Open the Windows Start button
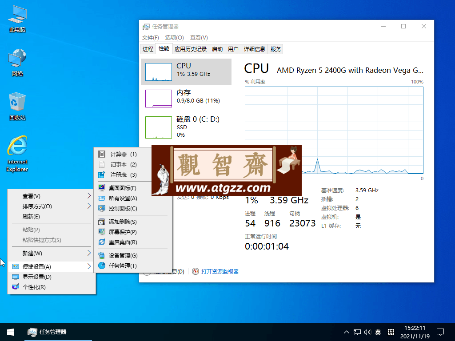Viewport: 455px width, 341px height. pyautogui.click(x=11, y=332)
